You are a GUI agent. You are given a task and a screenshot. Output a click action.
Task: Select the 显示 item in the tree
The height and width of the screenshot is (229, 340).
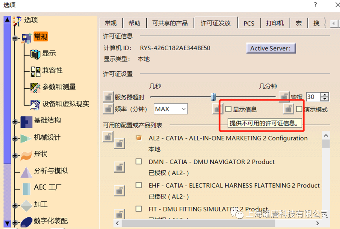49,53
